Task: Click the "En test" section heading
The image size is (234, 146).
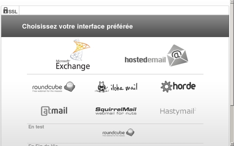Action: (36, 127)
